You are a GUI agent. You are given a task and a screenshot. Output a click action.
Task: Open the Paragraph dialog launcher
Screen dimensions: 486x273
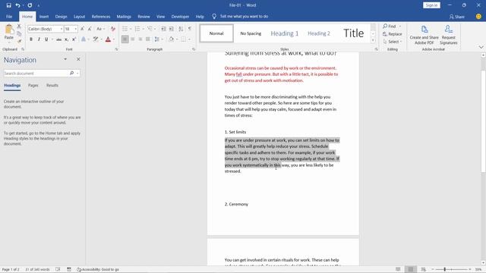tap(194, 49)
